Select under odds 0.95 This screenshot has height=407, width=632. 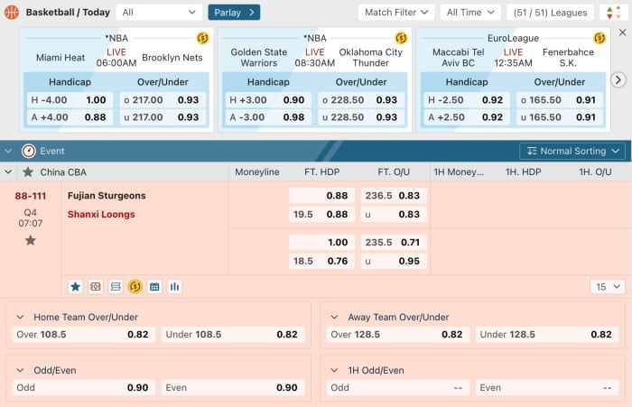[394, 261]
